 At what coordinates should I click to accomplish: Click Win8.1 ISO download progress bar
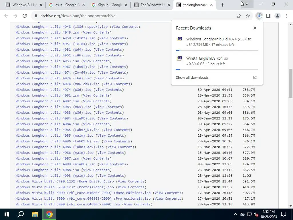pyautogui.click(x=217, y=69)
